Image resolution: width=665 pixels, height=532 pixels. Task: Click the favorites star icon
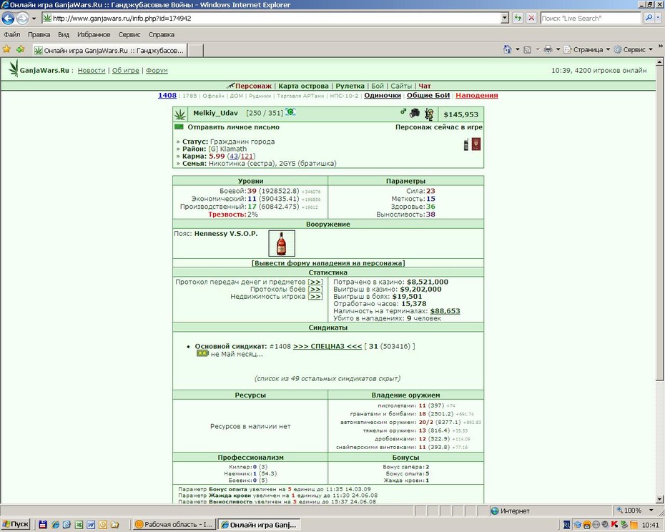click(6, 49)
